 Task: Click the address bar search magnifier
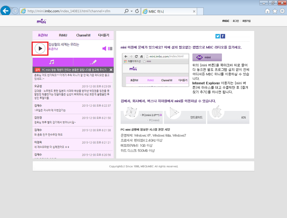[x=126, y=11]
